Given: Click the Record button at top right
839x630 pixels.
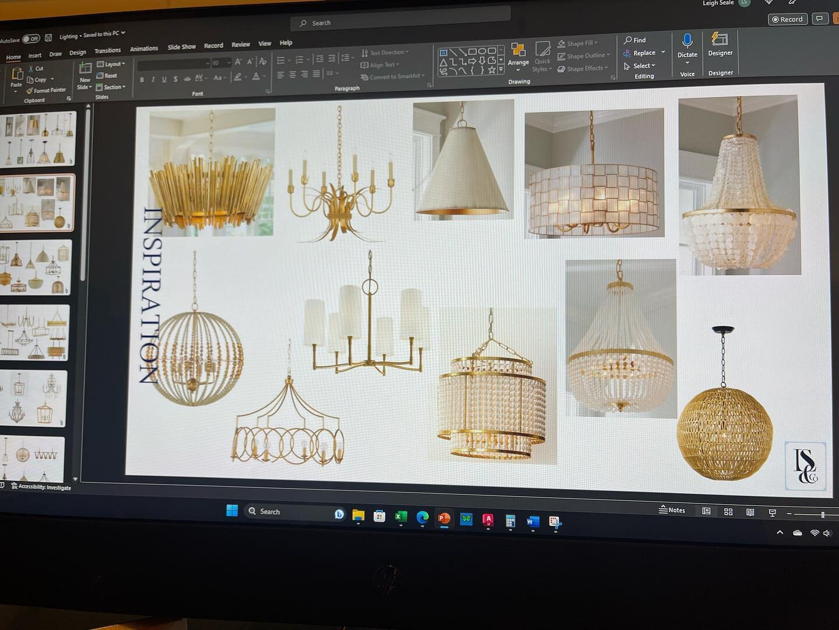Looking at the screenshot, I should point(788,19).
